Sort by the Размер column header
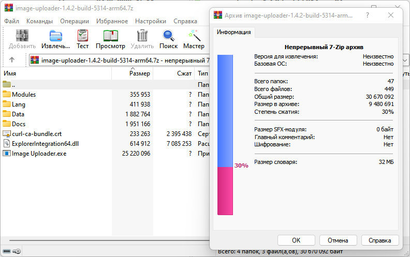The width and height of the screenshot is (410, 257). pos(133,73)
